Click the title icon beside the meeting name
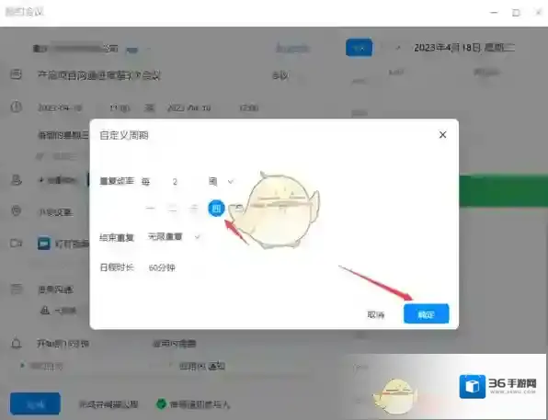The height and width of the screenshot is (420, 548). pos(16,74)
